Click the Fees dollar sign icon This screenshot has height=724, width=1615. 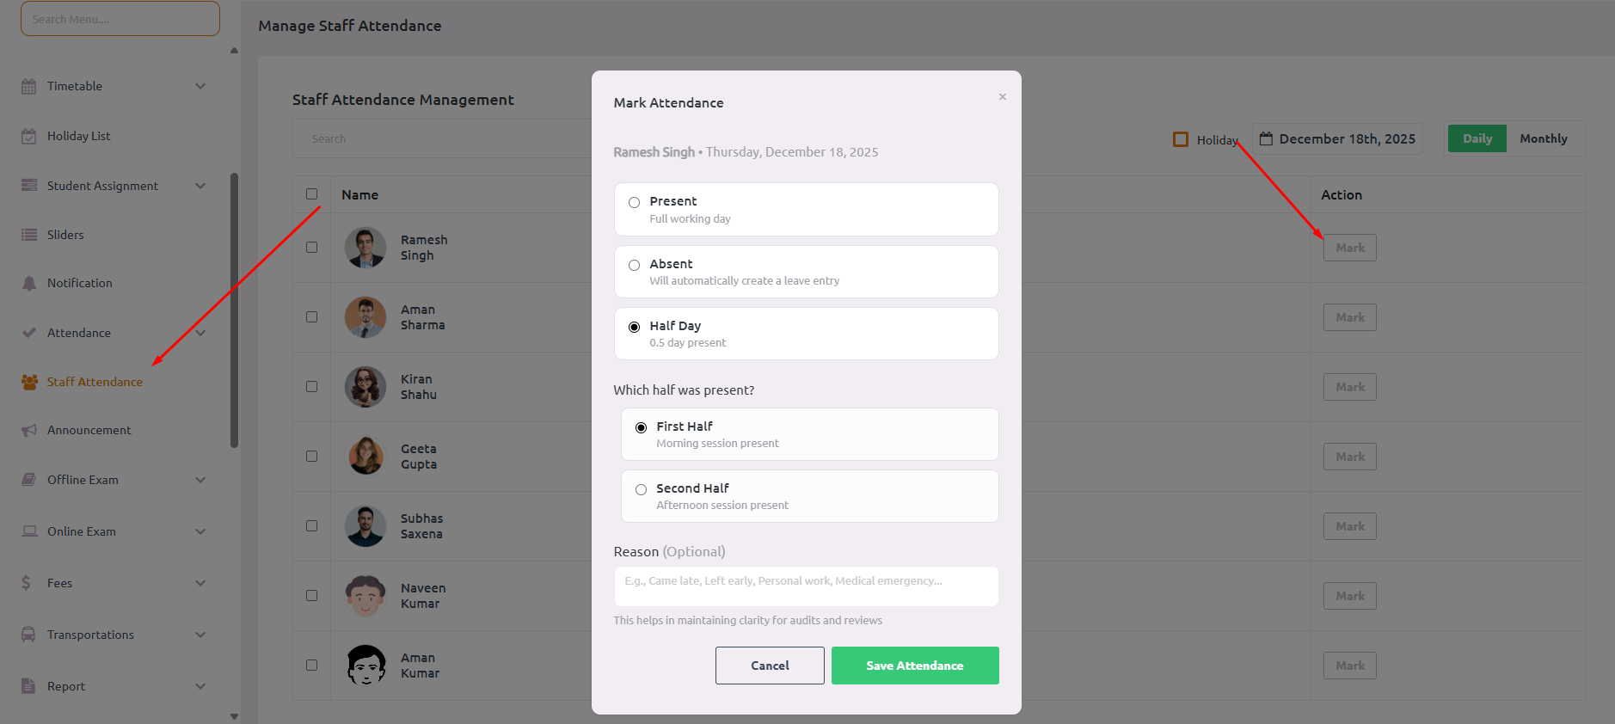27,583
